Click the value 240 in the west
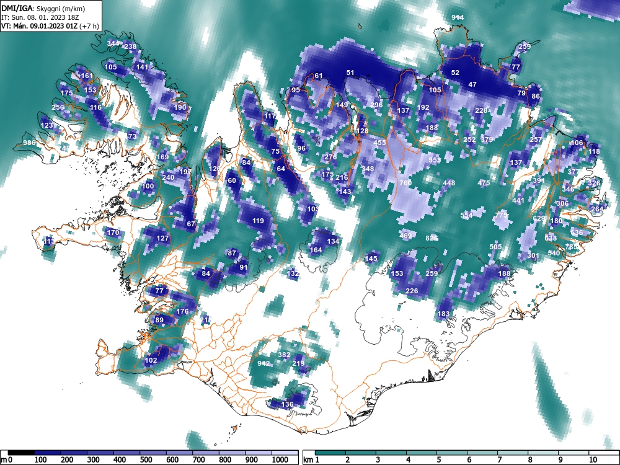 pos(168,177)
